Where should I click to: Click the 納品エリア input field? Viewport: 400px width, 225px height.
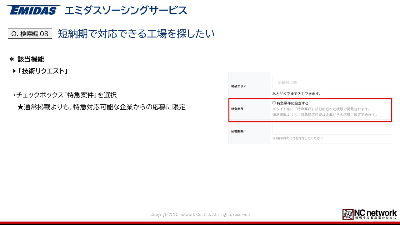pyautogui.click(x=331, y=83)
